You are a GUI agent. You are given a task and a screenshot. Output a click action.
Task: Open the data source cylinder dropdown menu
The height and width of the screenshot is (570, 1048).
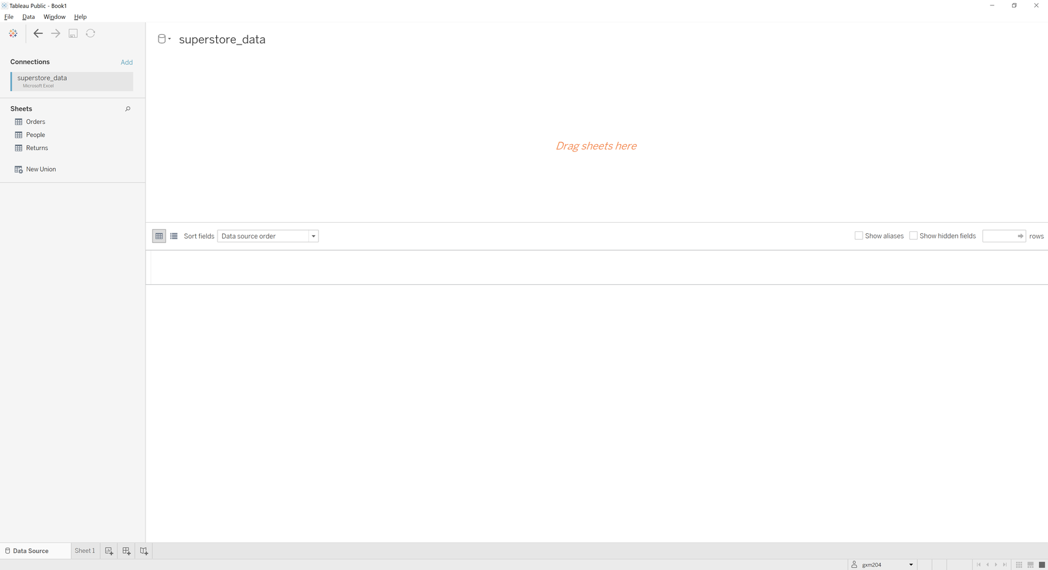[x=164, y=39]
